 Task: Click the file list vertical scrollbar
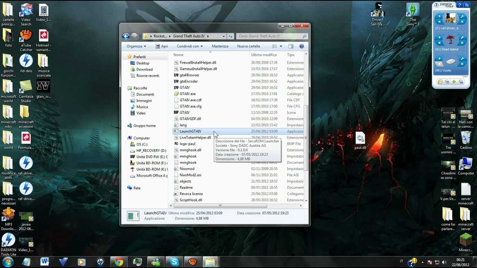[306, 138]
